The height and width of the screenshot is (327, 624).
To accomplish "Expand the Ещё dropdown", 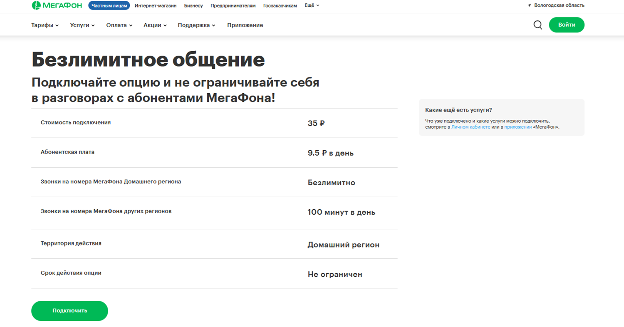I will point(312,5).
